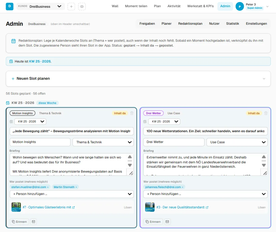Click Inhalt da status on Motion Insights card

[x=120, y=113]
